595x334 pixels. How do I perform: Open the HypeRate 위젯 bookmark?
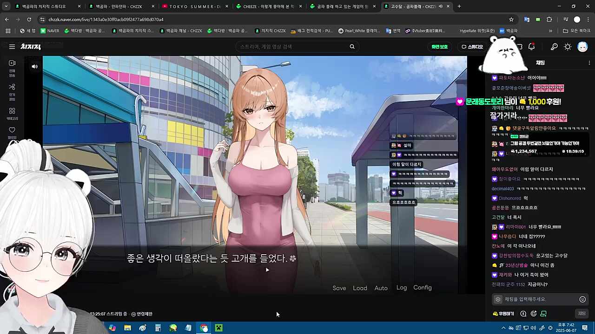coord(477,31)
